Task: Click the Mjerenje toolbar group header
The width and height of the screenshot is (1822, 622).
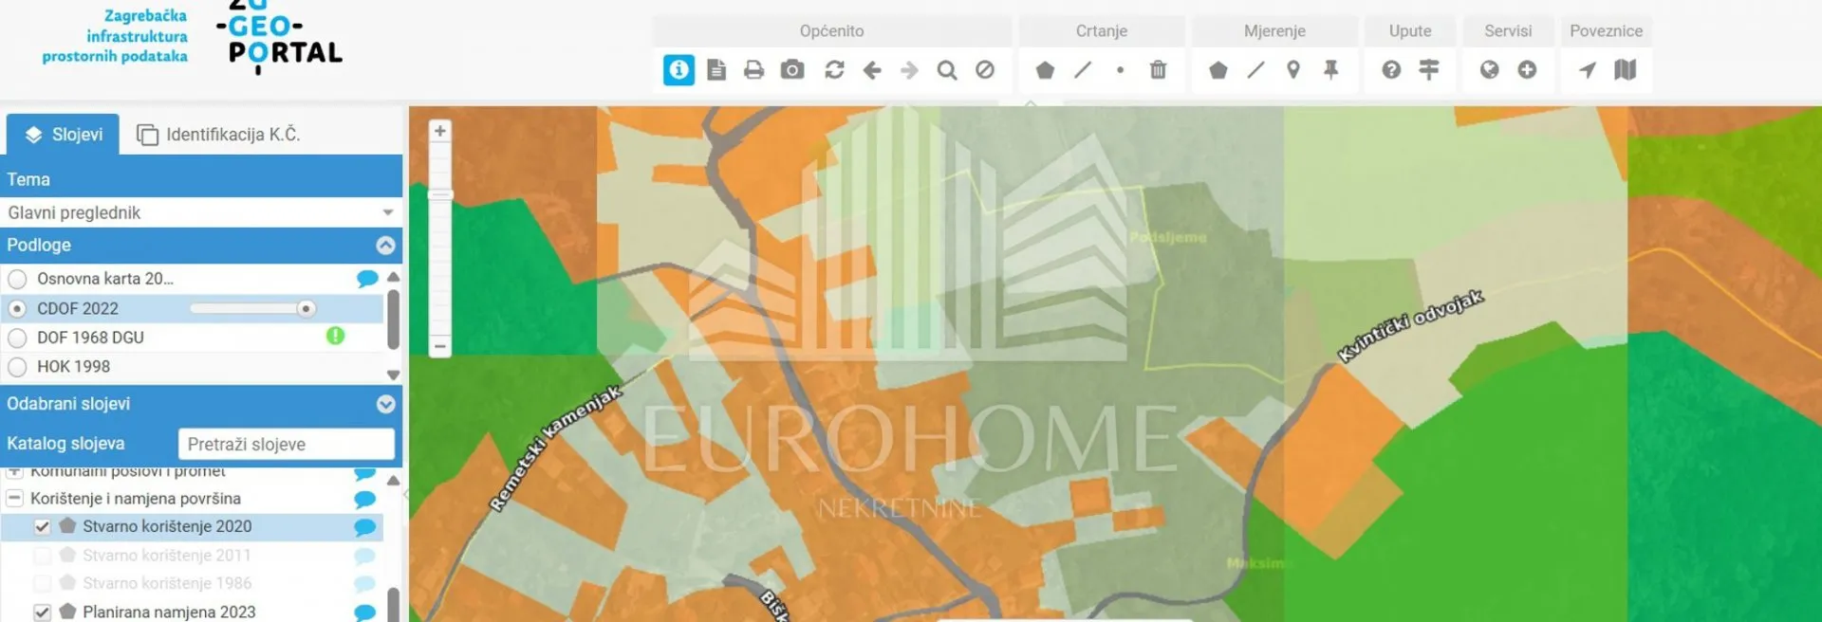Action: [x=1274, y=31]
